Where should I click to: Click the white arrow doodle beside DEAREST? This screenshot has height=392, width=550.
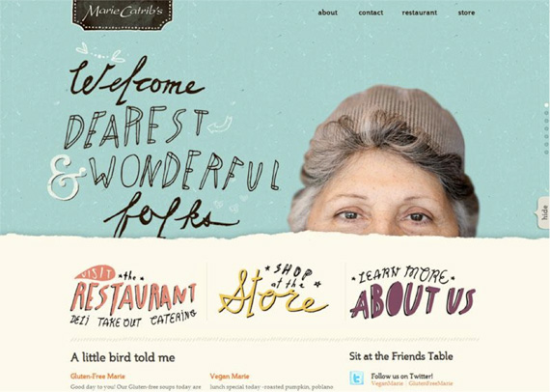tap(220, 125)
